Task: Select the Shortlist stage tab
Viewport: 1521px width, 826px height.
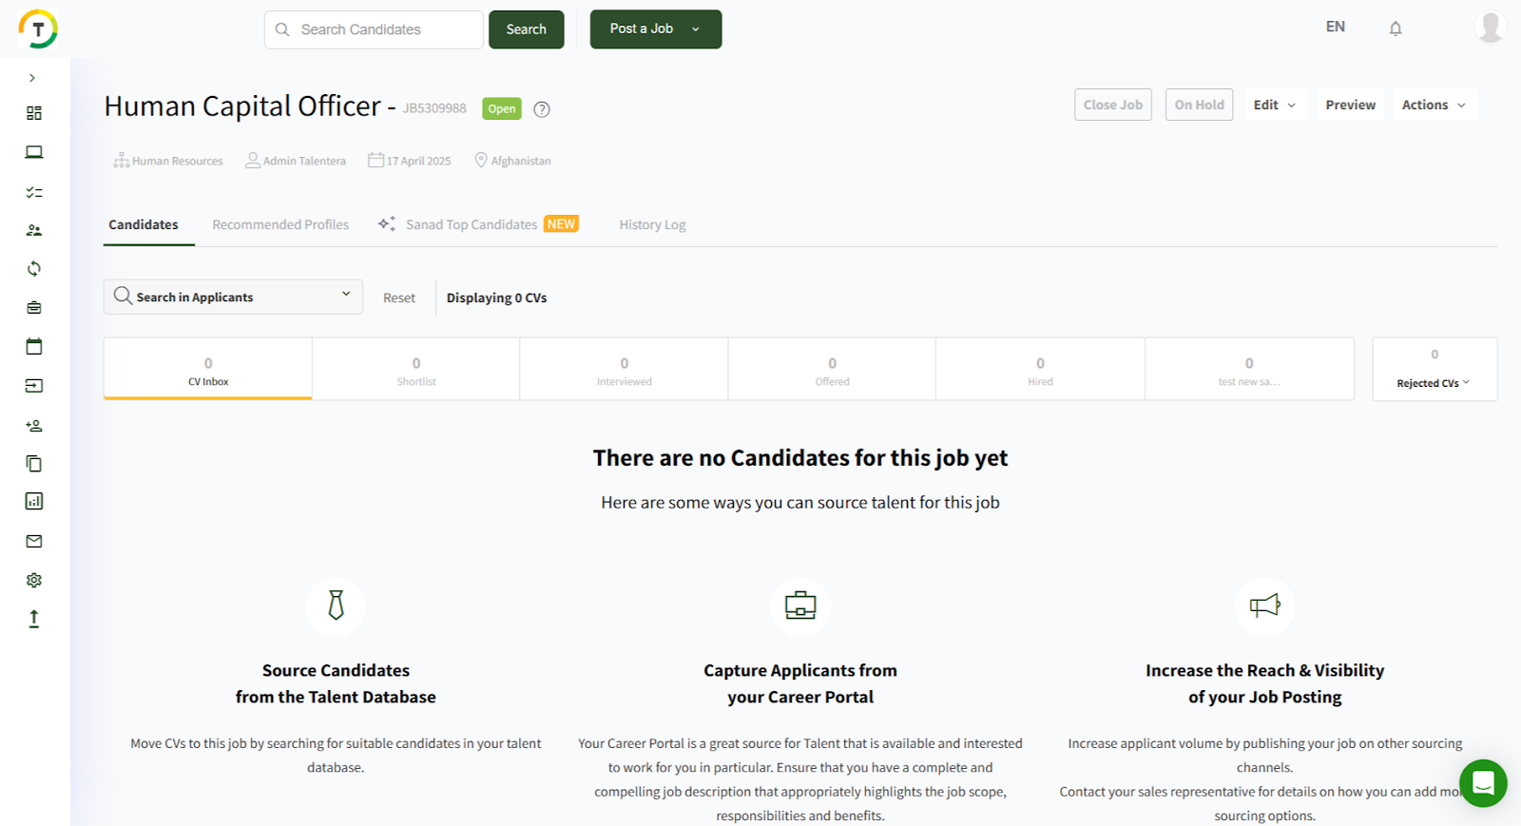Action: (x=416, y=370)
